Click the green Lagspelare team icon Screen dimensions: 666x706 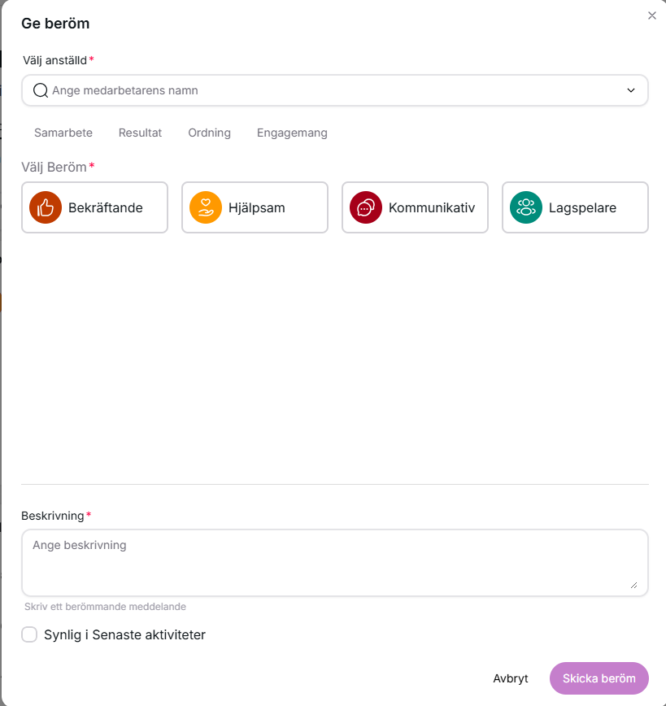pyautogui.click(x=526, y=207)
